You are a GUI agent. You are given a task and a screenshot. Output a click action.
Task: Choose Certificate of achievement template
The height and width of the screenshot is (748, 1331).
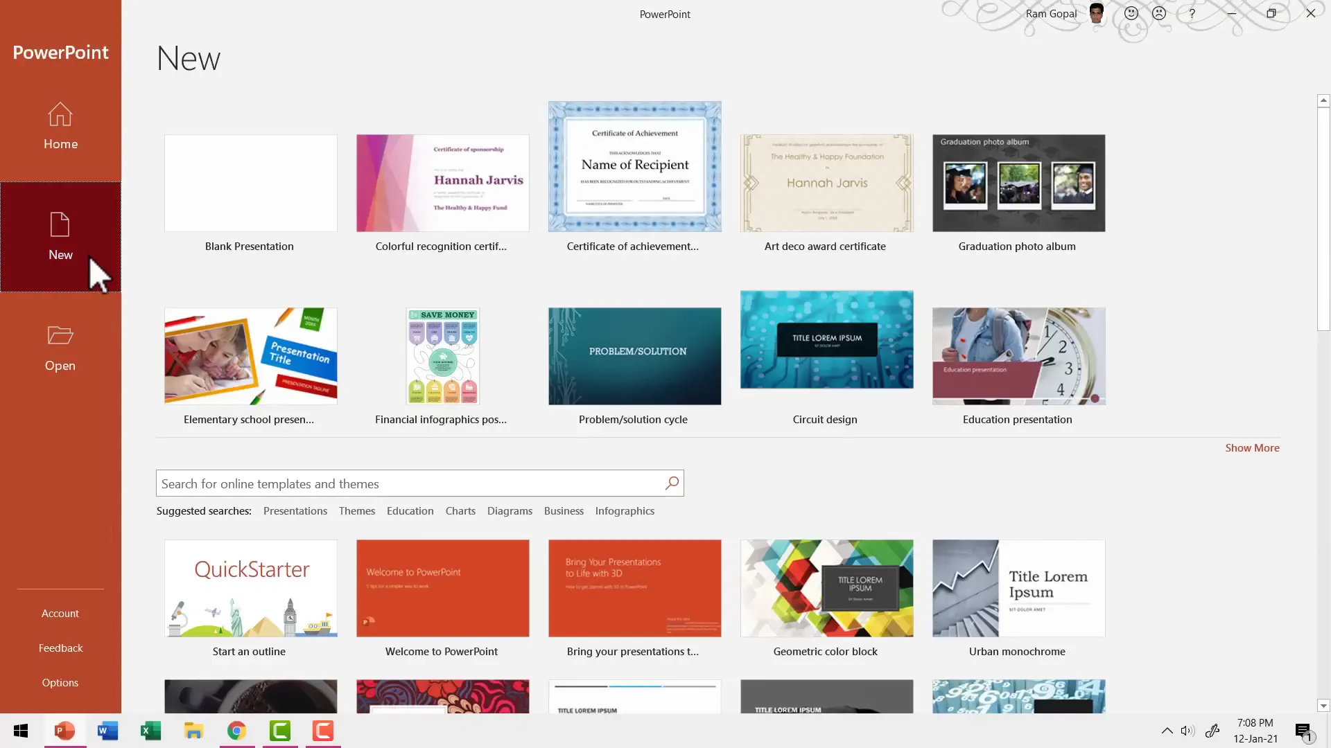[x=634, y=166]
